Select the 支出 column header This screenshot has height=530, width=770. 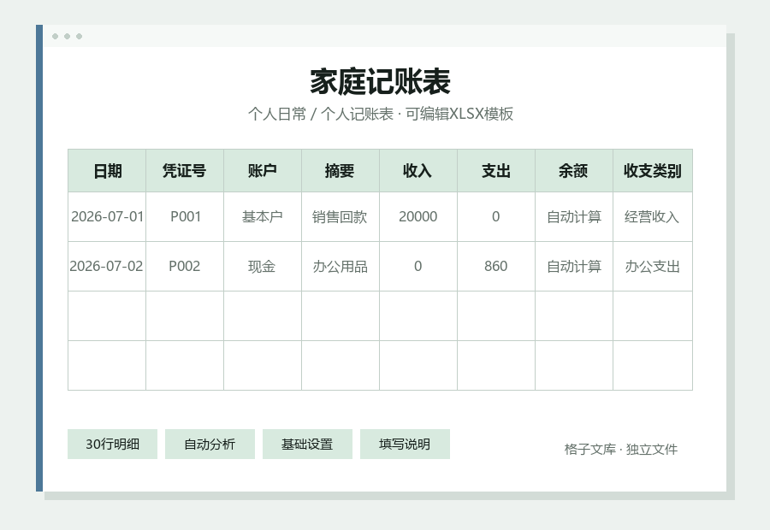(x=496, y=171)
